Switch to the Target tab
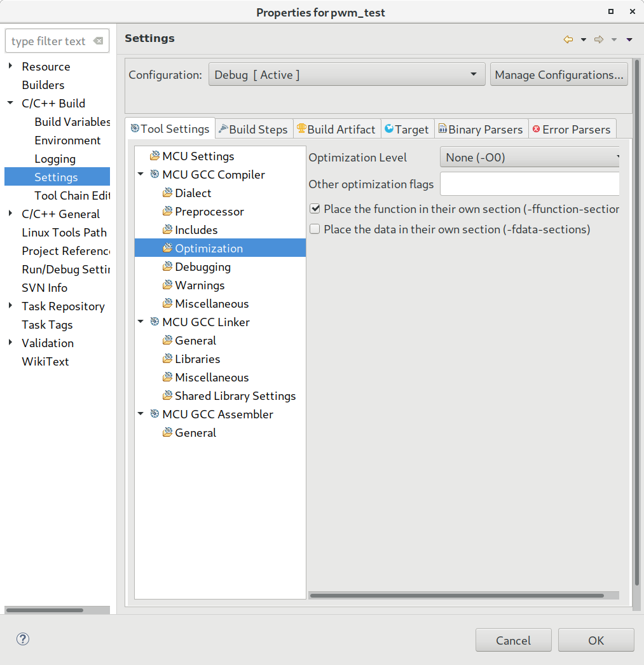 407,129
